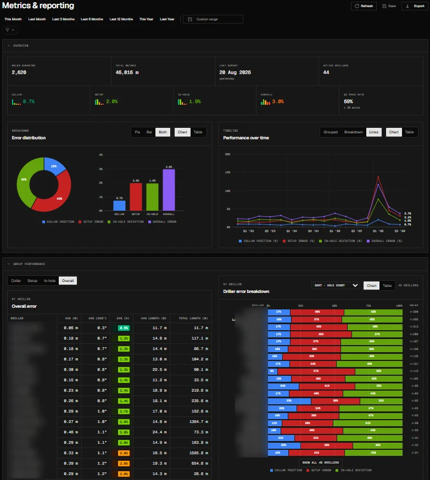
Task: Select the Last 6 Months range
Action: pyautogui.click(x=92, y=19)
